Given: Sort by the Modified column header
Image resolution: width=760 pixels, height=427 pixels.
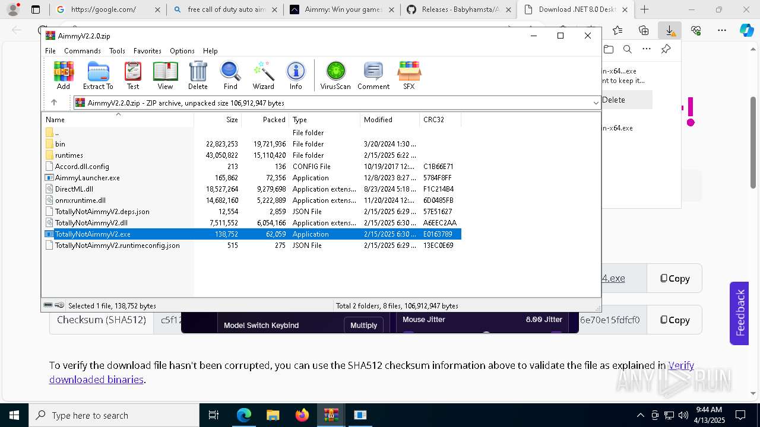Looking at the screenshot, I should tap(390, 120).
